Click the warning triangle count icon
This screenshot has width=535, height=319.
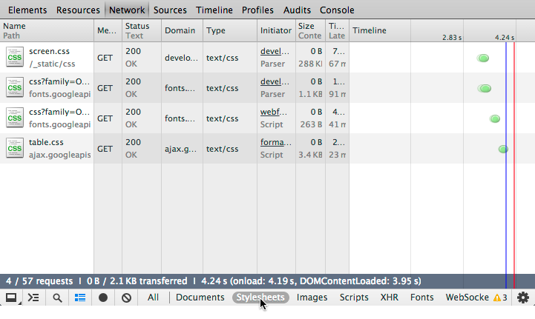click(500, 298)
